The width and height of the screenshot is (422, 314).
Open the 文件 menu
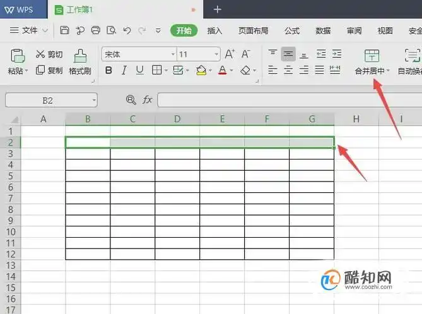29,30
